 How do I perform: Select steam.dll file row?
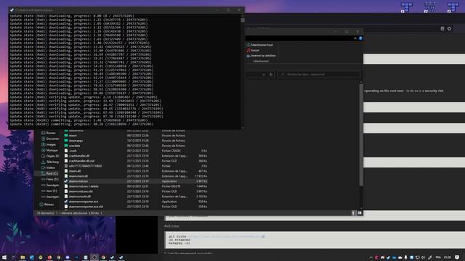pos(136,171)
